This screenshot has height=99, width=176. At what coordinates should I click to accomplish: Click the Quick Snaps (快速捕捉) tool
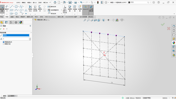point(75,8)
